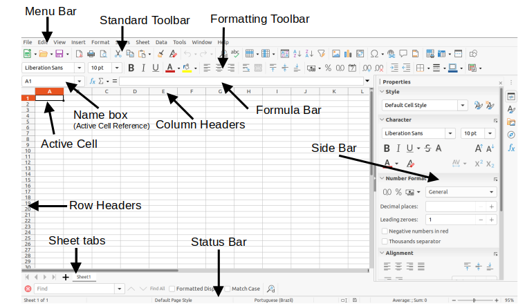Expand the formula bar arrow
This screenshot has height=308, width=525.
[x=367, y=81]
